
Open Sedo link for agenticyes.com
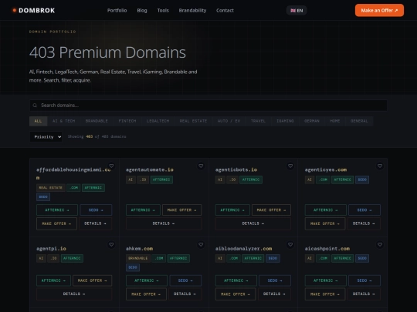click(364, 210)
